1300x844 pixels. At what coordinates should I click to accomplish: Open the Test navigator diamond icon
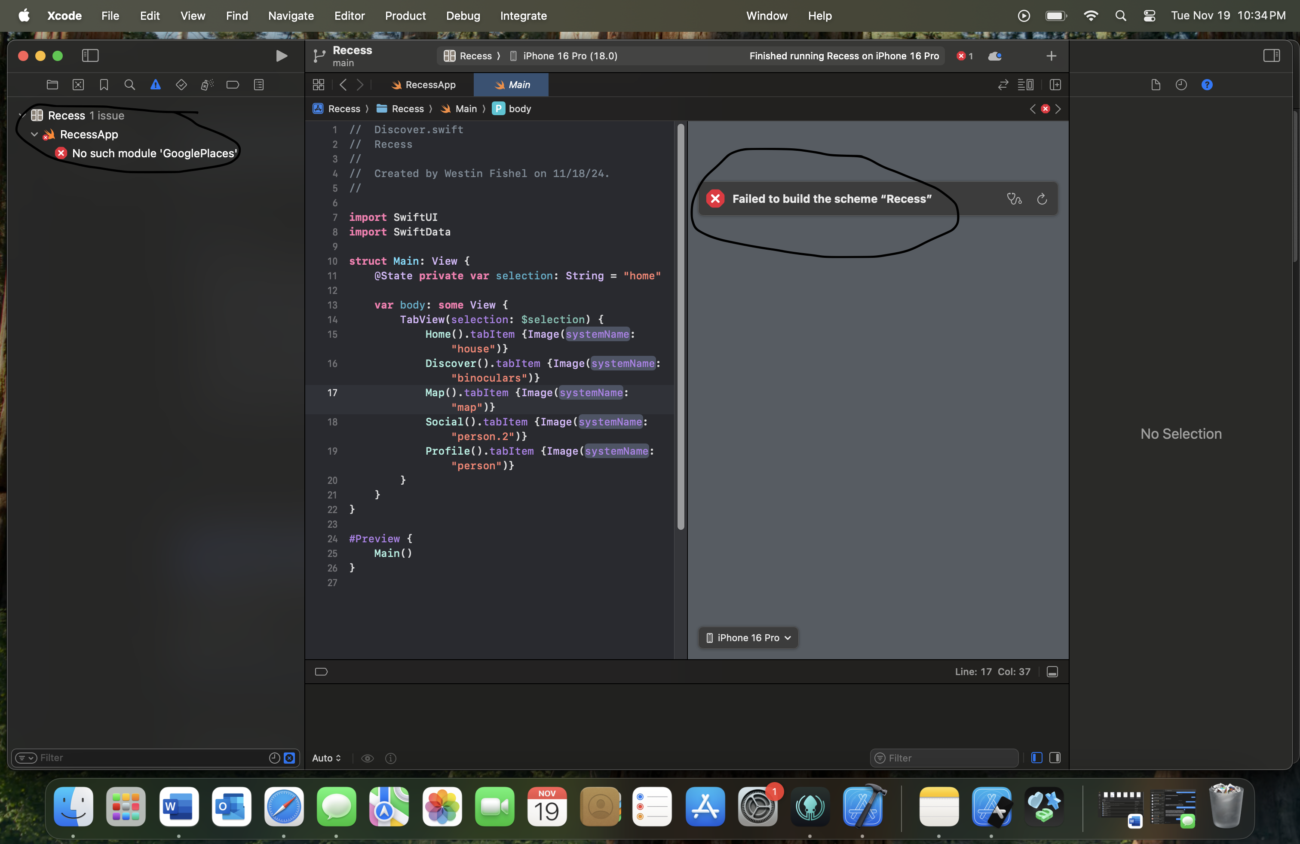pyautogui.click(x=181, y=85)
